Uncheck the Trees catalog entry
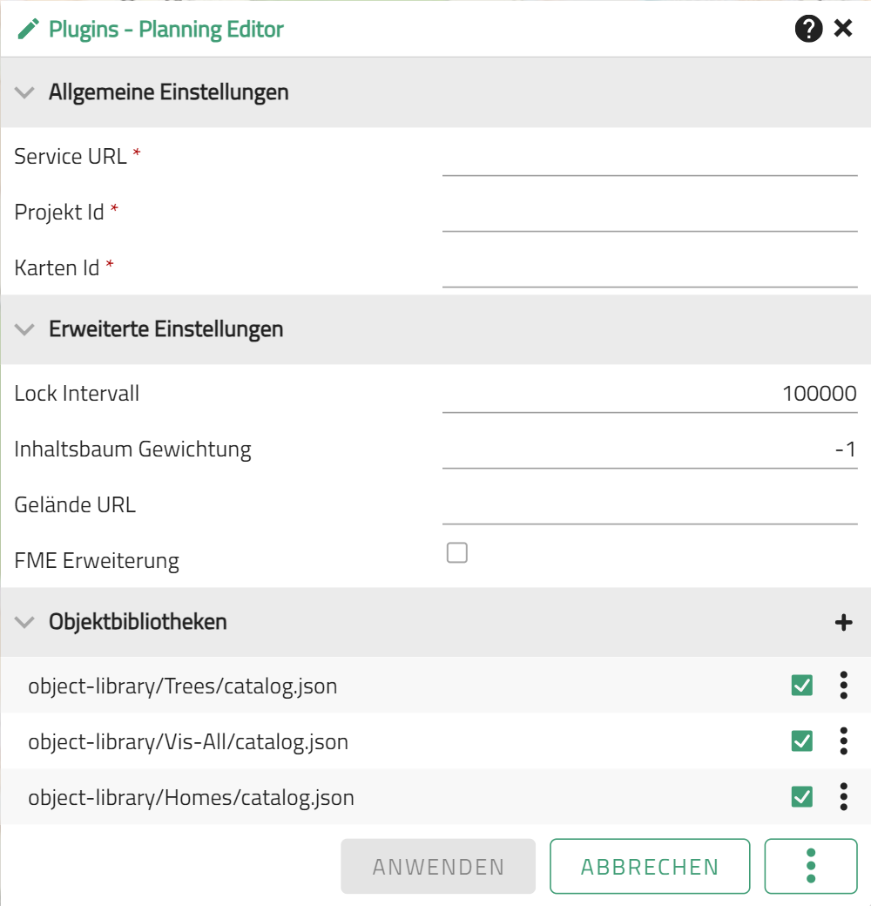This screenshot has height=906, width=871. 802,686
